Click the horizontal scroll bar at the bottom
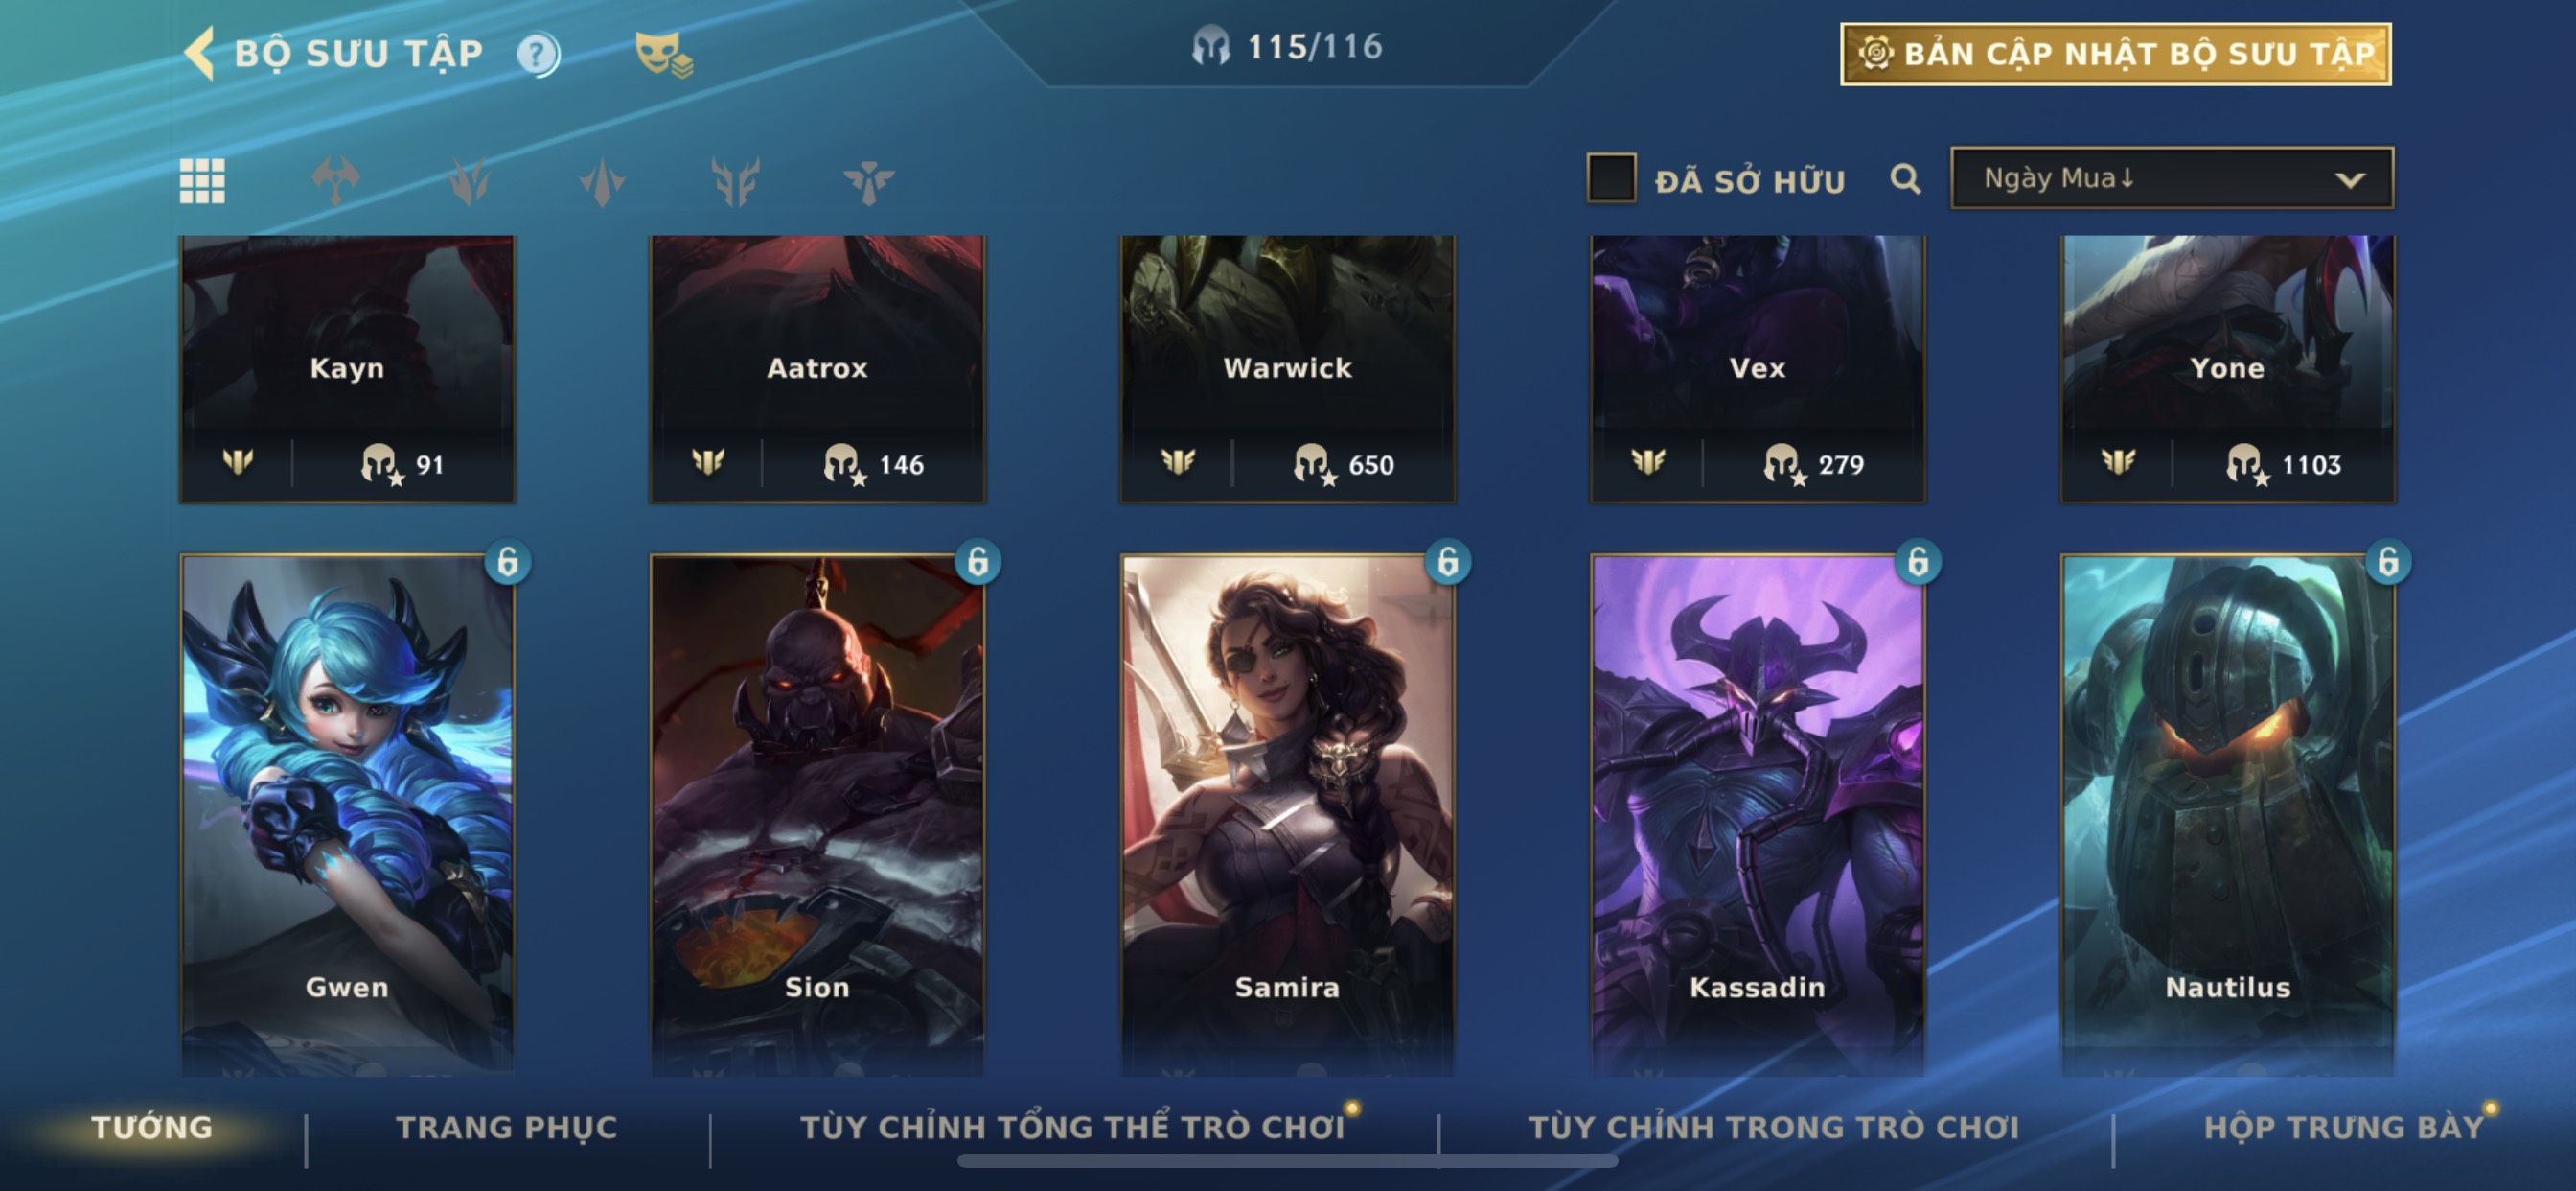The height and width of the screenshot is (1191, 2576). click(x=1288, y=1161)
